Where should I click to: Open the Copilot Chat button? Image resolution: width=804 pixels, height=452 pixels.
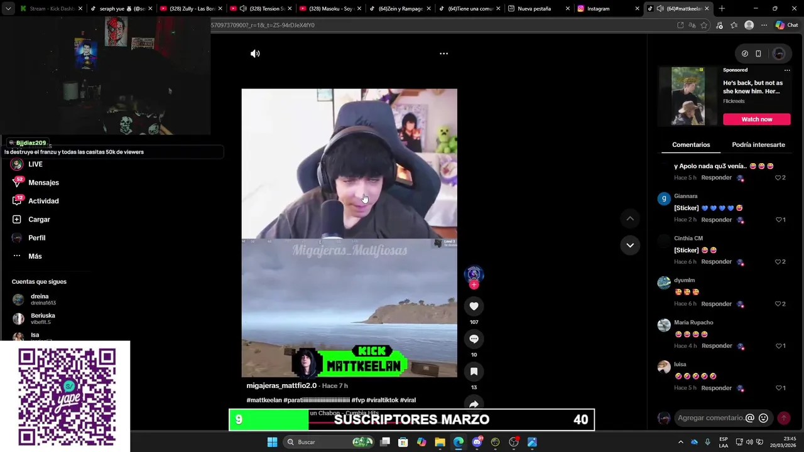click(786, 25)
